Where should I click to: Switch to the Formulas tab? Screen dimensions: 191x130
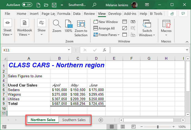[64, 14]
